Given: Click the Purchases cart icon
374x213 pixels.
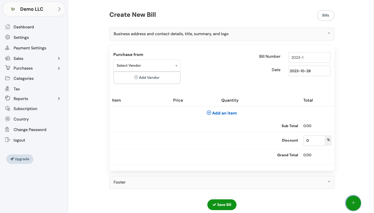Looking at the screenshot, I should tap(8, 68).
